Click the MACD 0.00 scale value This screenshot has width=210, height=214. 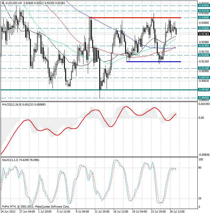[x=201, y=118]
